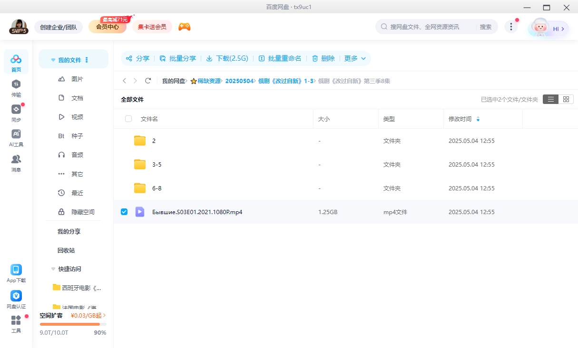The width and height of the screenshot is (578, 348).
Task: Click the 会员中心 button
Action: click(x=107, y=27)
